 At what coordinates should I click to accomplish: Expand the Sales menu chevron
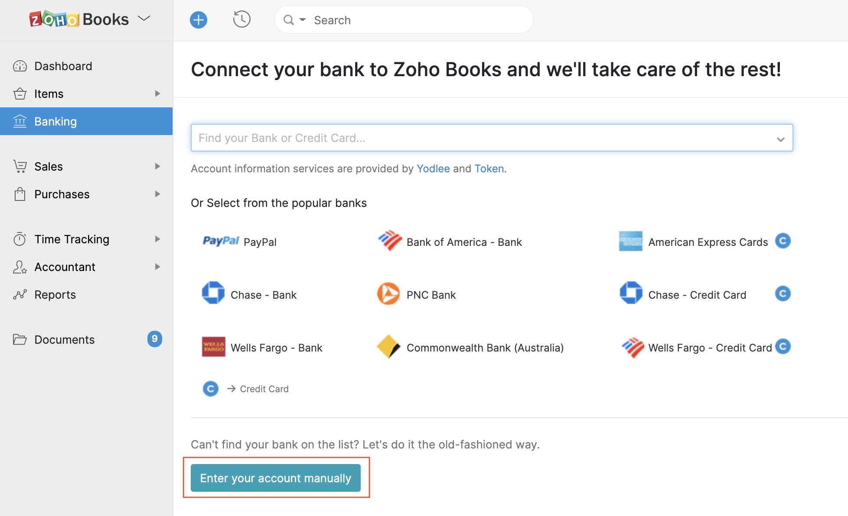pyautogui.click(x=157, y=166)
